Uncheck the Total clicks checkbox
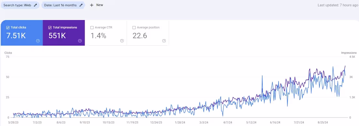Screen dimensions: 359x126 click(x=8, y=28)
